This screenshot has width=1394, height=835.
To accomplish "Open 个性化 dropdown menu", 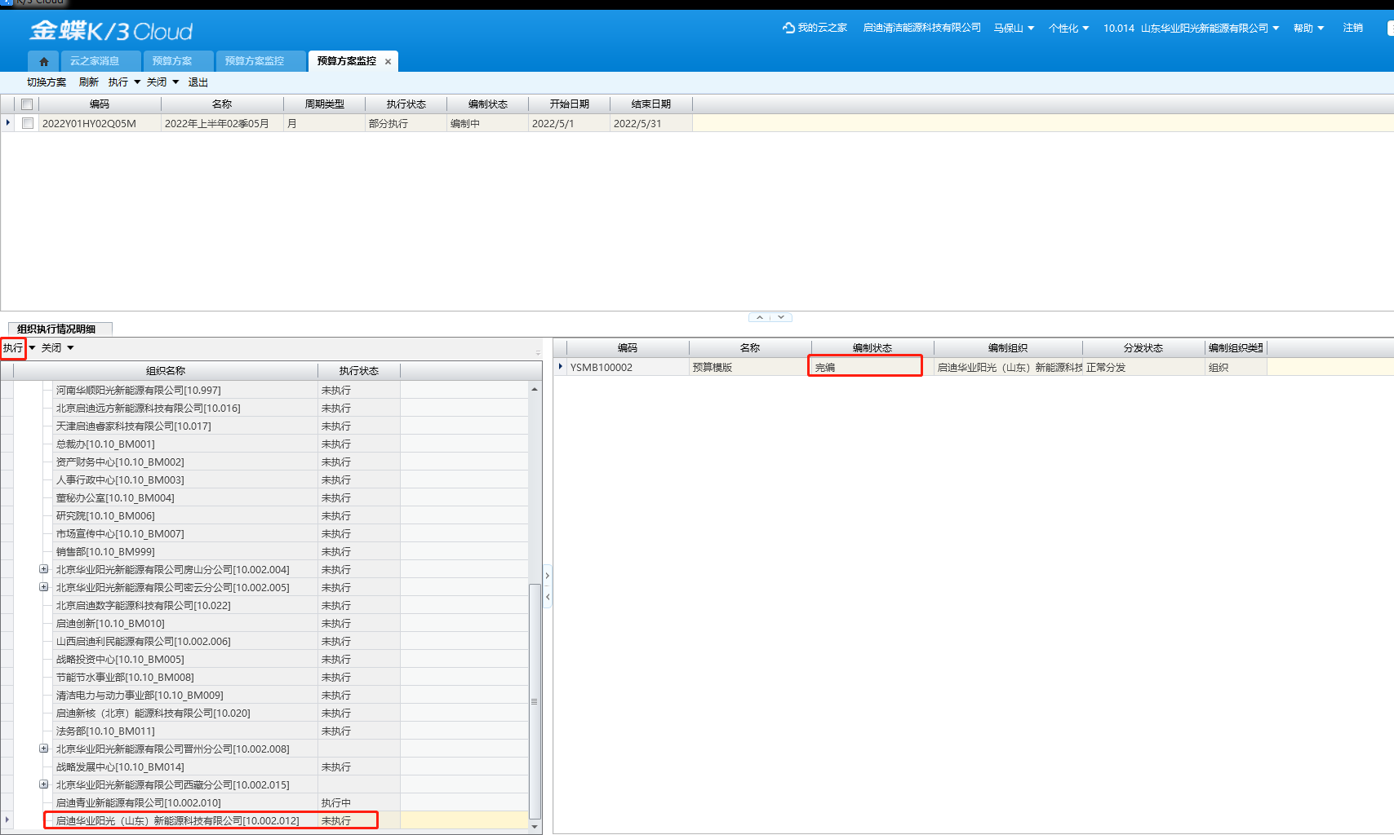I will pyautogui.click(x=1069, y=28).
